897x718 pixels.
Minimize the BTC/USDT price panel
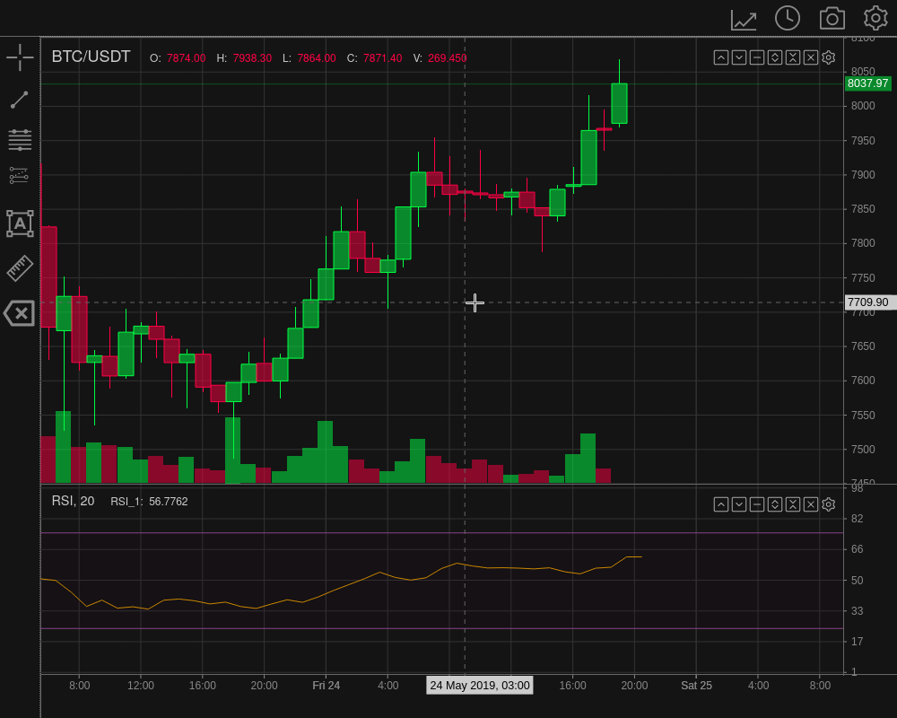point(757,57)
